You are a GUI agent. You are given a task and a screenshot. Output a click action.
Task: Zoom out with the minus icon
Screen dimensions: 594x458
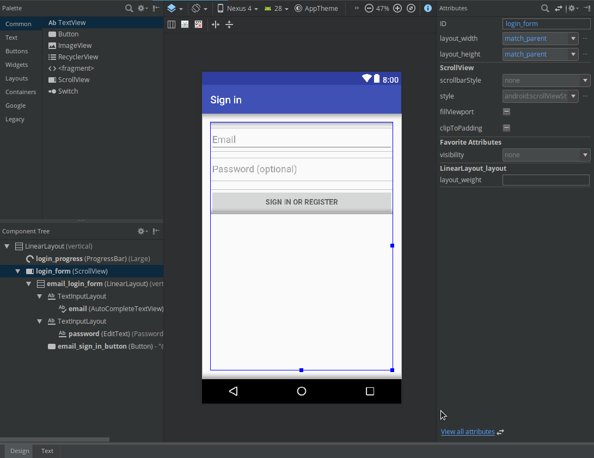tap(369, 8)
